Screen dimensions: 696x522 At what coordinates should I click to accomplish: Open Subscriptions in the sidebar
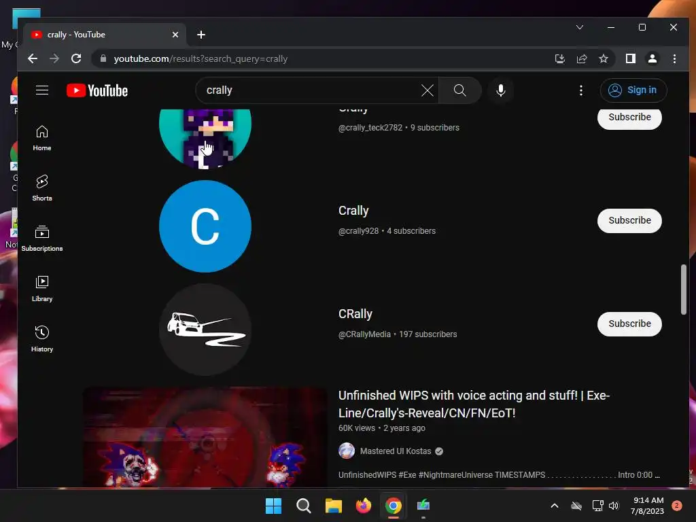pyautogui.click(x=42, y=239)
